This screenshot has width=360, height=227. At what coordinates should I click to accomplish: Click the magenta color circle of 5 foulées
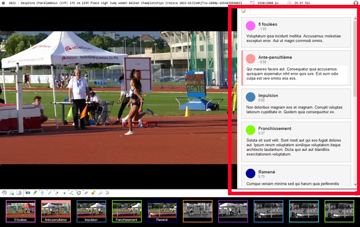click(x=250, y=26)
